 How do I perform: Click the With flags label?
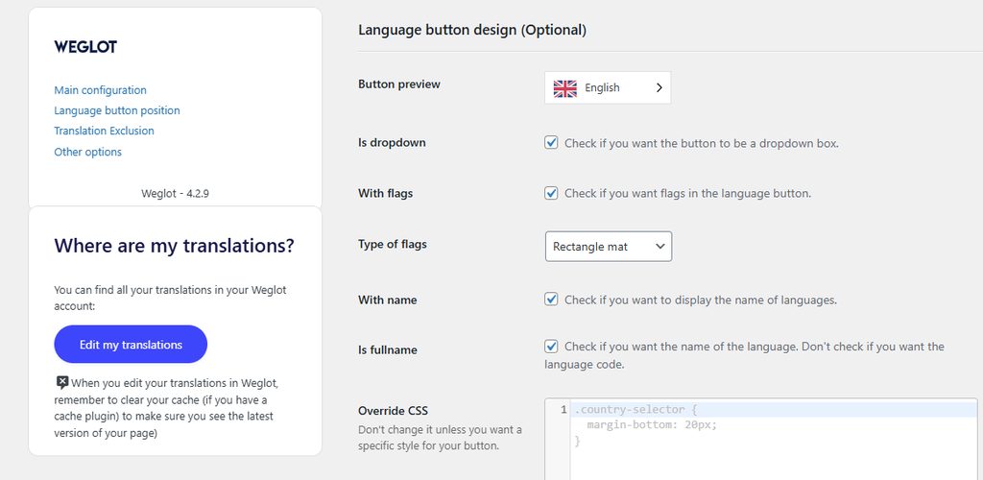pos(386,193)
